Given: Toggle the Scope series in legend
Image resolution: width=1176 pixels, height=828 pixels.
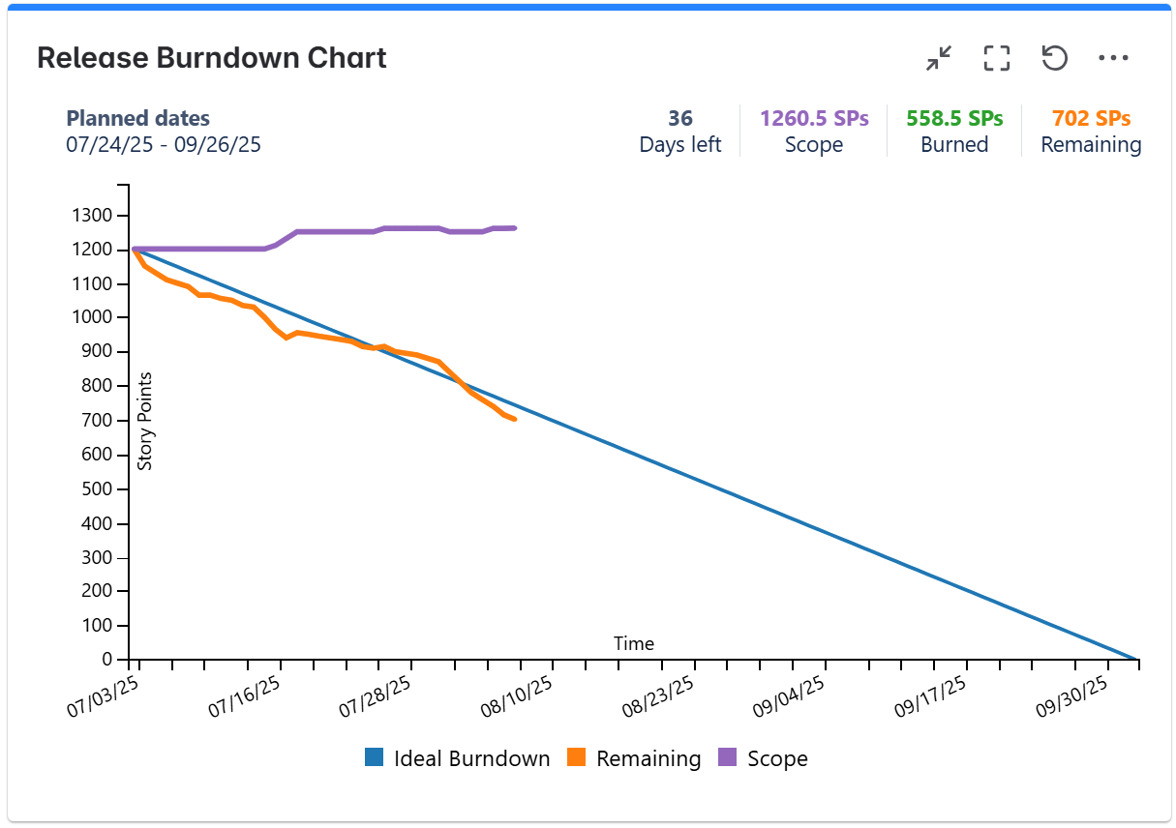Looking at the screenshot, I should point(777,758).
